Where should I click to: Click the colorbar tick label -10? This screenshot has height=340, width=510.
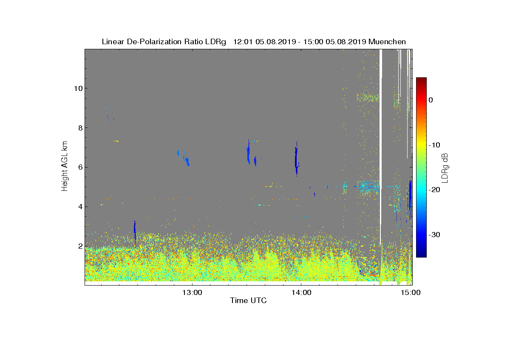[434, 145]
